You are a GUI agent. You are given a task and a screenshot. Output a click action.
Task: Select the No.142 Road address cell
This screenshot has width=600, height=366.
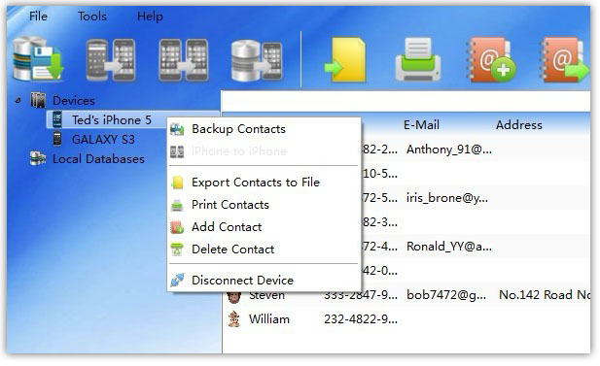tap(545, 295)
